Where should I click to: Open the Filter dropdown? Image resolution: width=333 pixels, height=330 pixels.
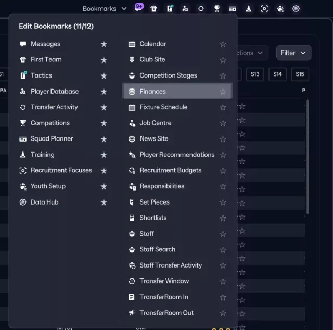(x=293, y=53)
